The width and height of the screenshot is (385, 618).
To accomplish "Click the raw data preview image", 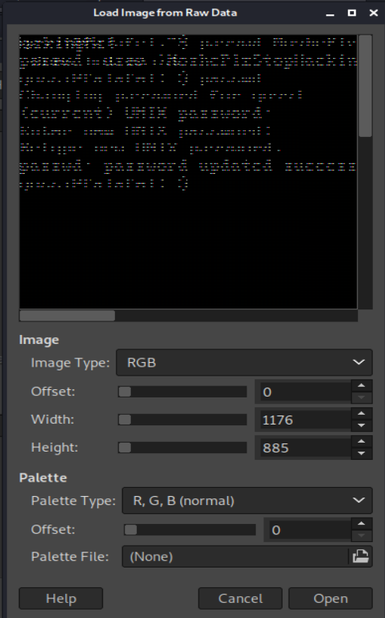I will point(188,172).
